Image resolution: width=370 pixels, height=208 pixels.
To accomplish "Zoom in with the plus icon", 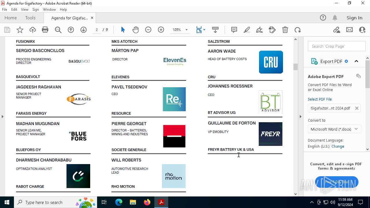I will pos(161,30).
